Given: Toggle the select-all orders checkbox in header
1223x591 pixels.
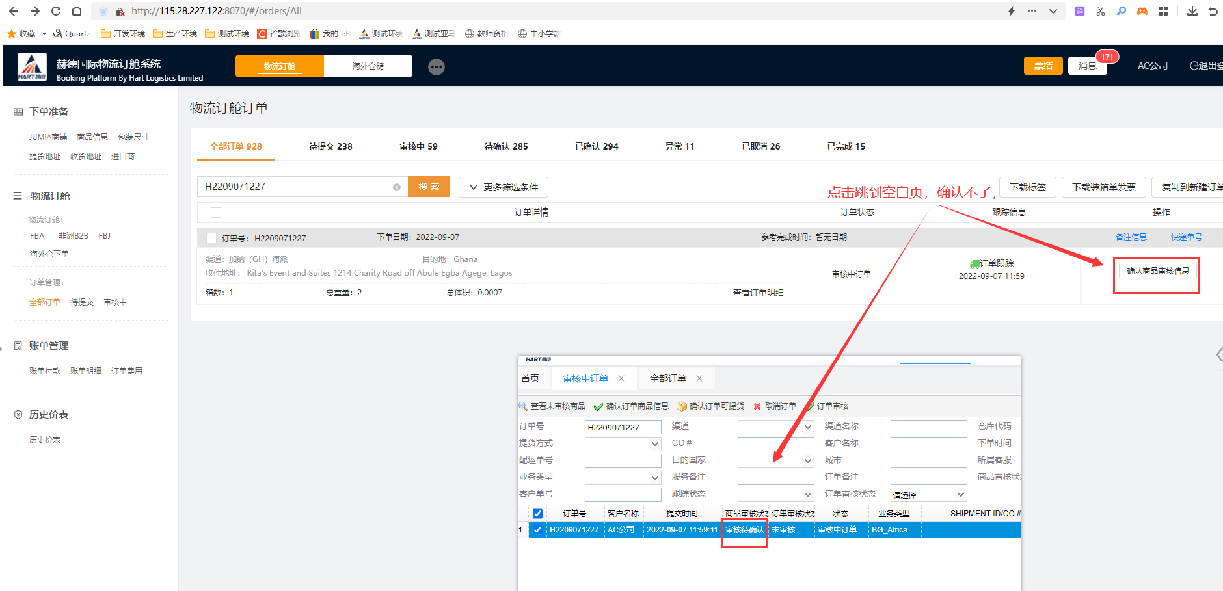Looking at the screenshot, I should [x=216, y=213].
